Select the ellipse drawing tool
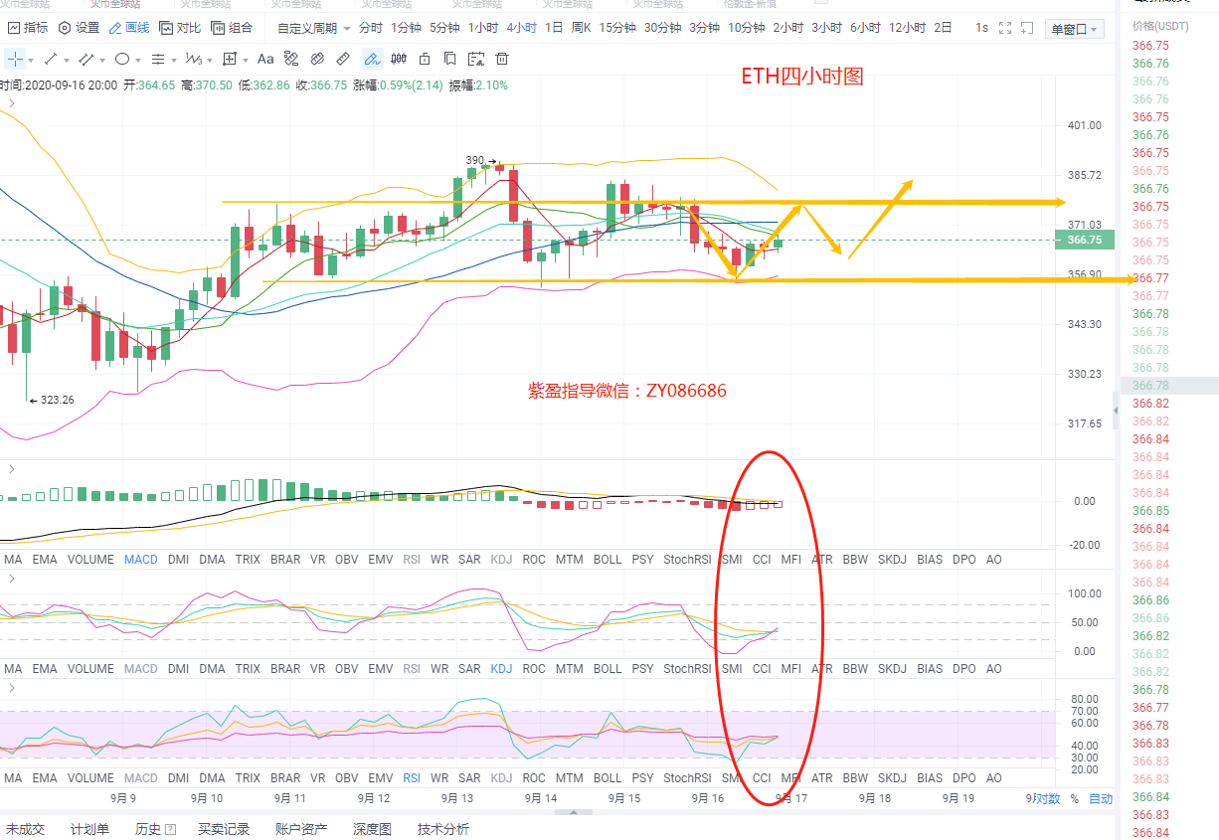This screenshot has height=840, width=1219. pyautogui.click(x=121, y=59)
